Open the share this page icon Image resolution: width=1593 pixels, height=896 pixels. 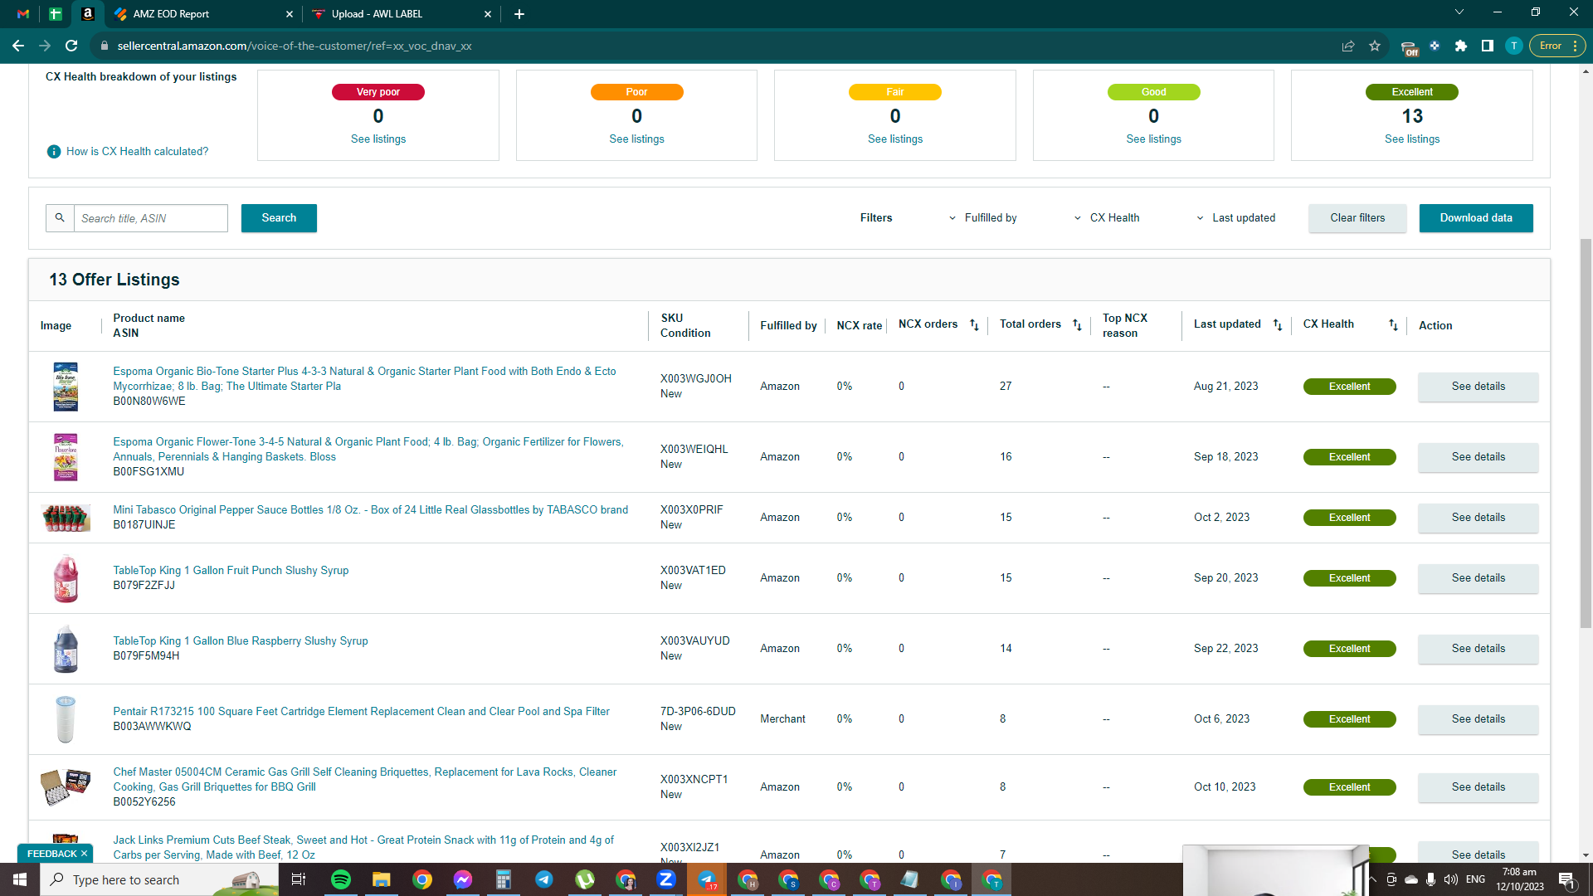point(1348,46)
